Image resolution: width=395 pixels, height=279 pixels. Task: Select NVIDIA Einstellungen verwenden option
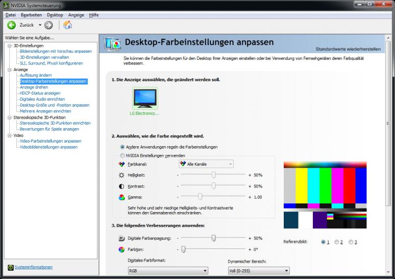[x=122, y=156]
